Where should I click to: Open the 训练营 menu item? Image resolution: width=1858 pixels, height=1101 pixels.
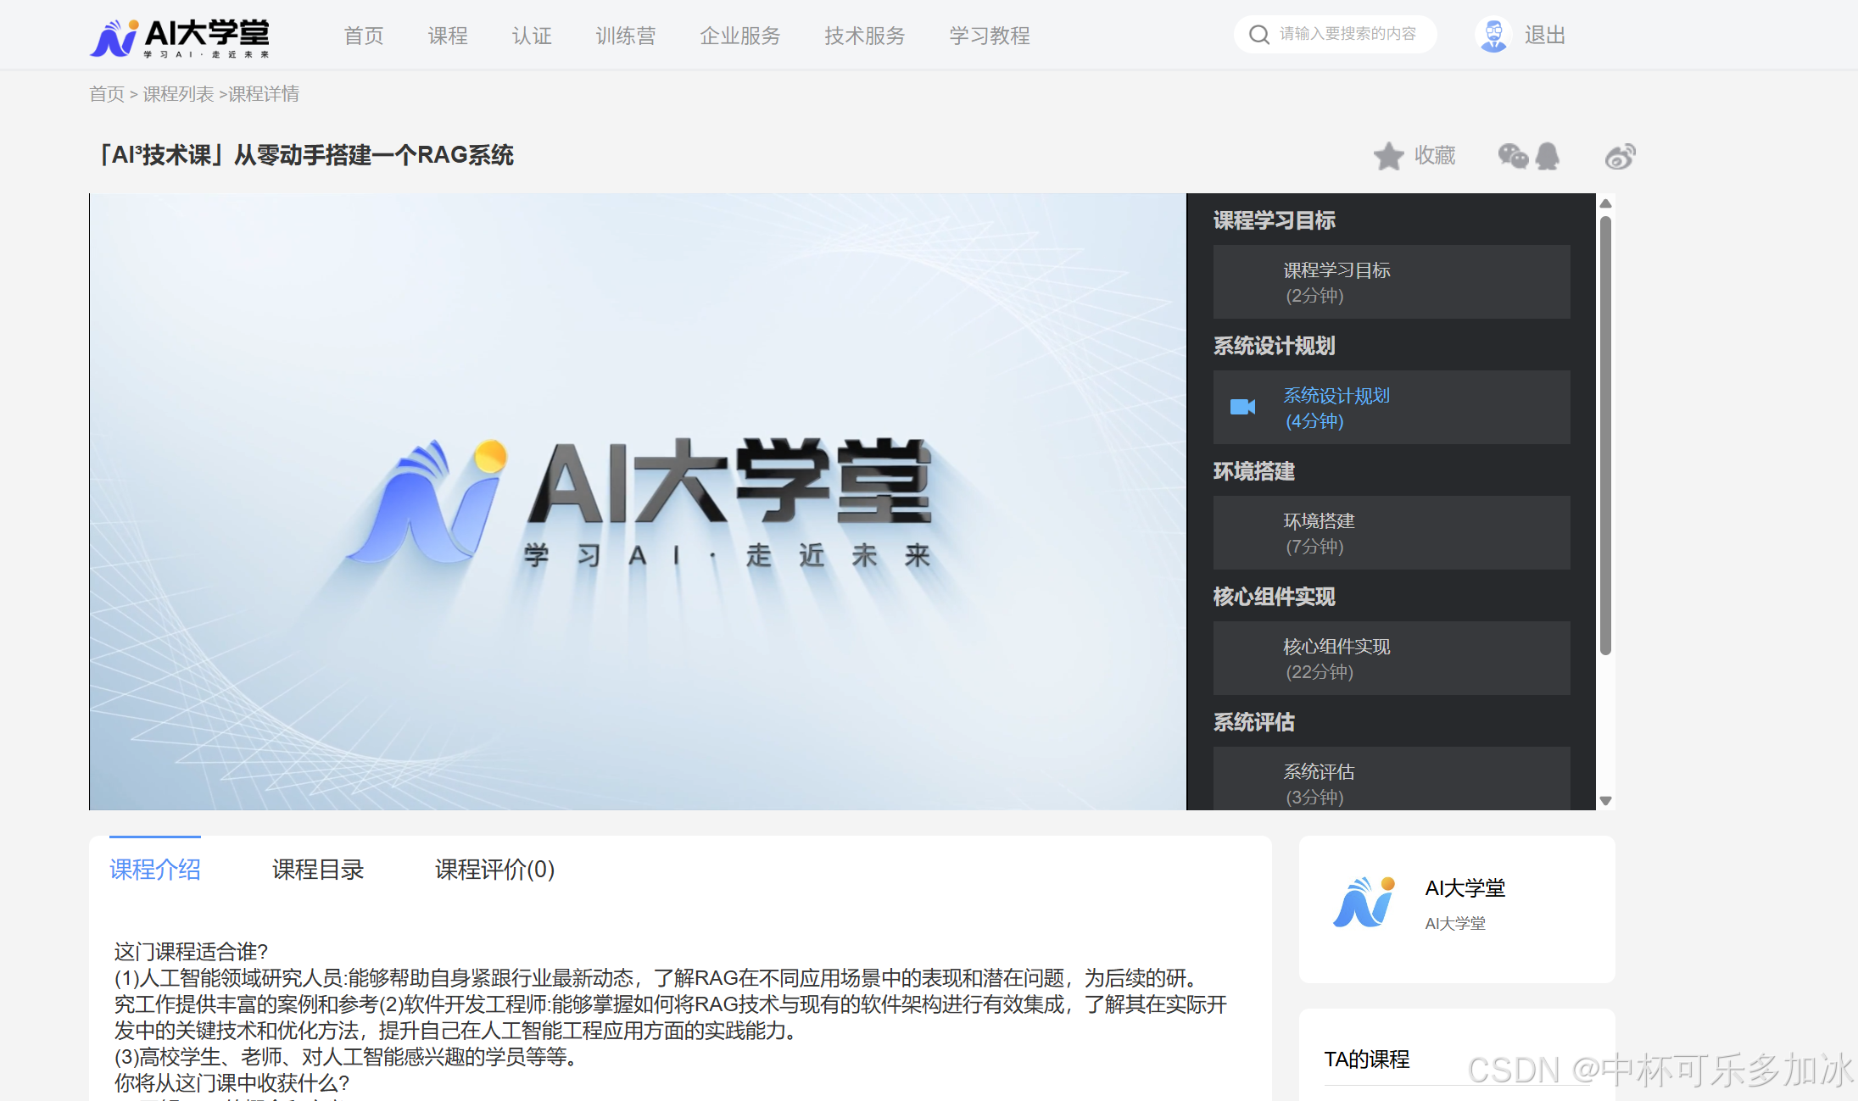(x=626, y=36)
